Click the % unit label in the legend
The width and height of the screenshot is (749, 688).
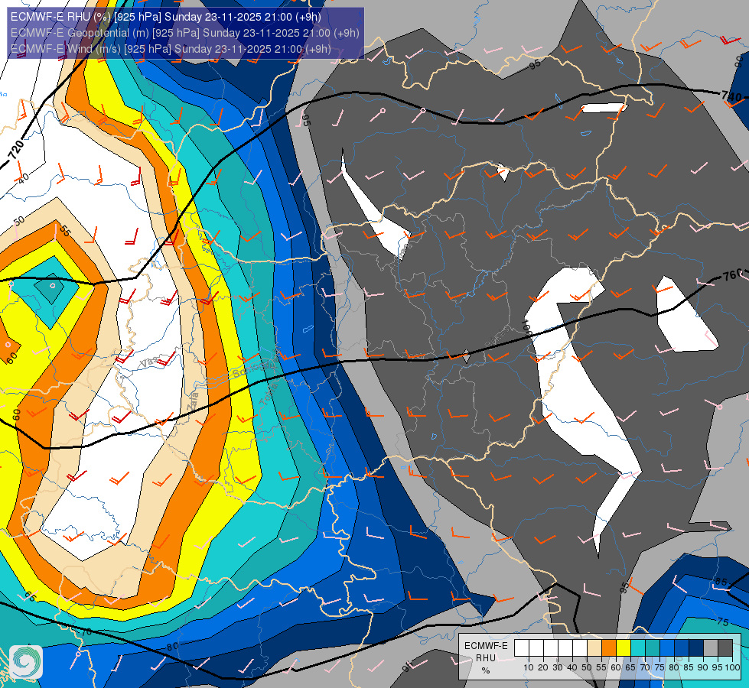pos(486,670)
